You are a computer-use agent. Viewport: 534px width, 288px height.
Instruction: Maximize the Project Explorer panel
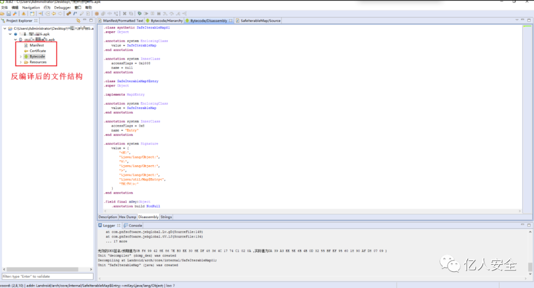coord(91,20)
